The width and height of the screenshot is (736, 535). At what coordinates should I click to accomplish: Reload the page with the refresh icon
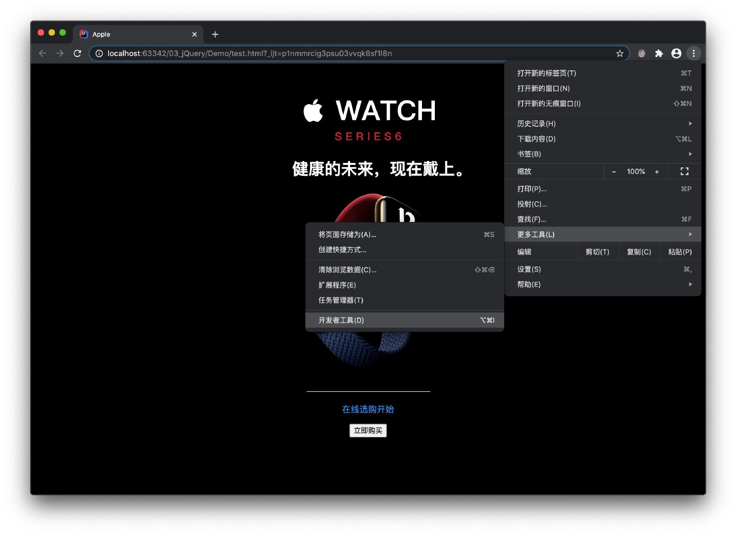pos(77,53)
